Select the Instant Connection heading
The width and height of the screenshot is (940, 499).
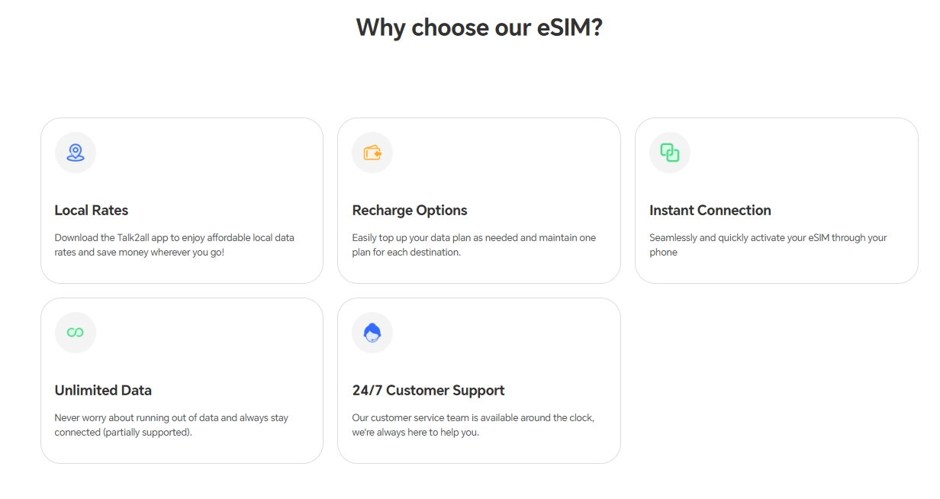[x=710, y=211]
